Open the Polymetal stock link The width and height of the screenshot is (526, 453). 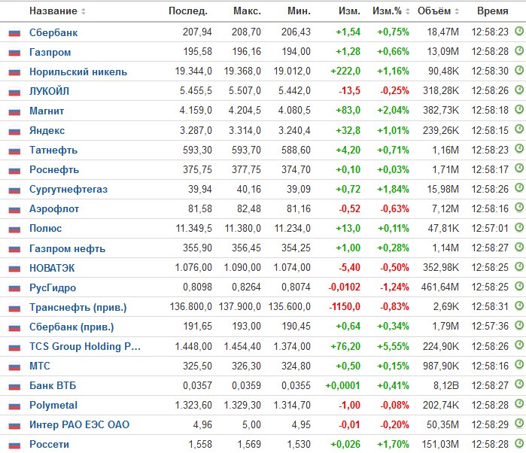coord(53,405)
